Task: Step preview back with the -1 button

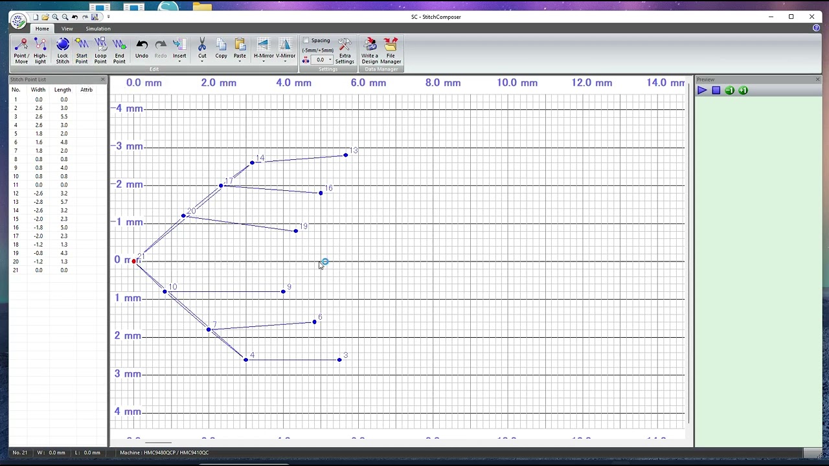Action: pyautogui.click(x=729, y=91)
